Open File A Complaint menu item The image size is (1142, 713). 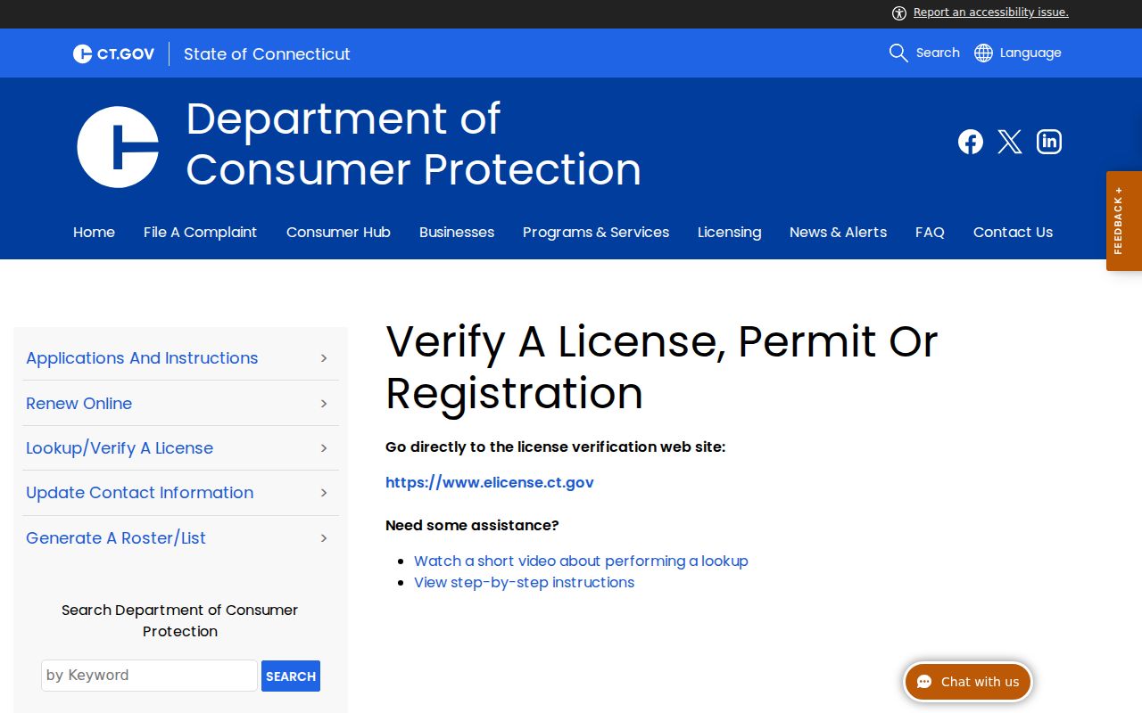coord(200,232)
